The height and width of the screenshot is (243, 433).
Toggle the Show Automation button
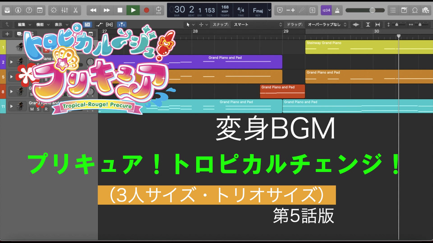99,24
